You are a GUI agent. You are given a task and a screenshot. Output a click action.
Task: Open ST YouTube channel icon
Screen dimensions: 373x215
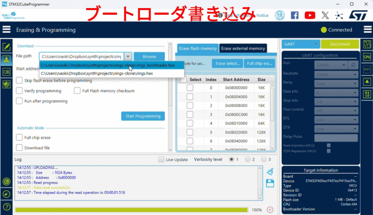(x=310, y=15)
